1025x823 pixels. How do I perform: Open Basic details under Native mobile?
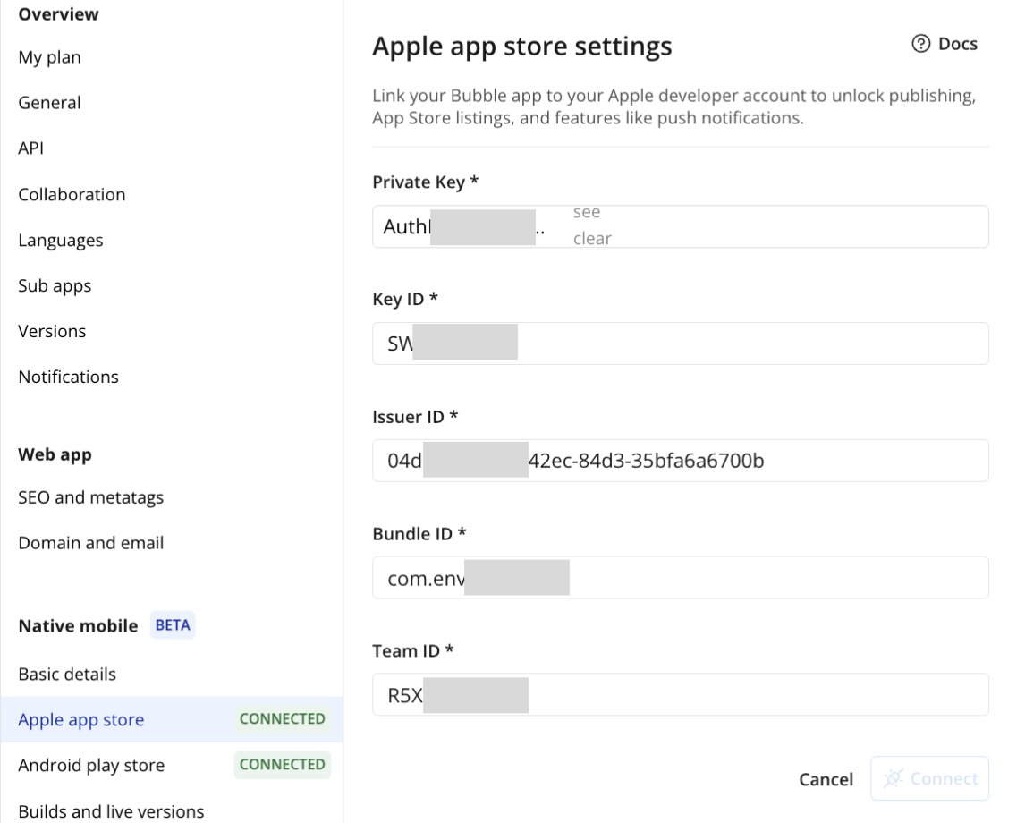(67, 674)
